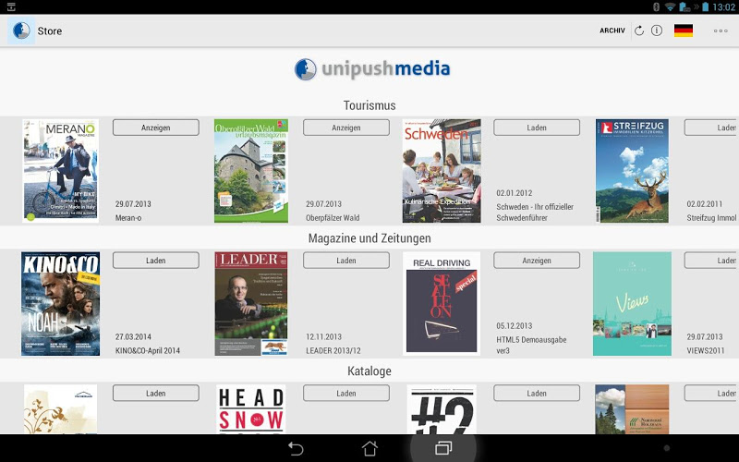Tap the unipushmedia banner logo
The image size is (739, 462).
(x=372, y=68)
